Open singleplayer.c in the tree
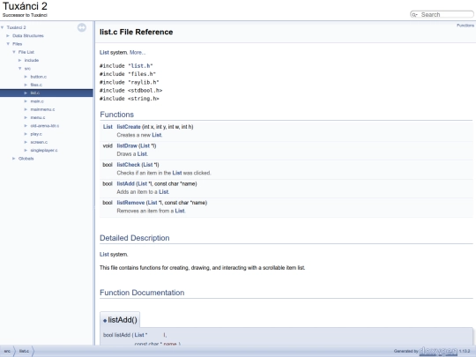The image size is (476, 357). coord(44,150)
